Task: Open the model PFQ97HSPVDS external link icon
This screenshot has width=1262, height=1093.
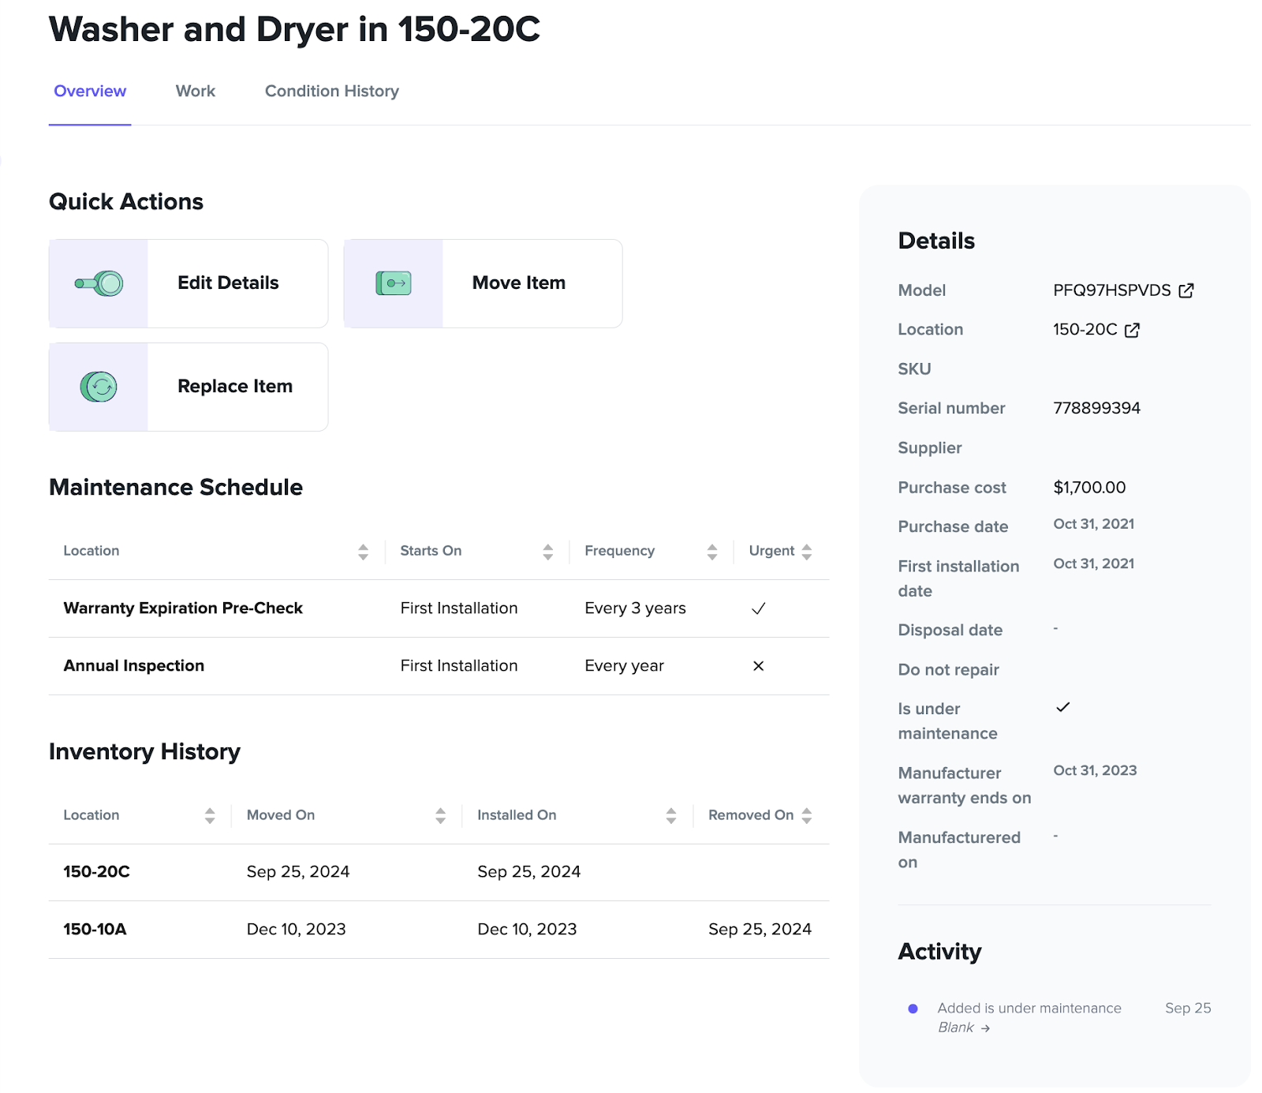Action: coord(1185,290)
